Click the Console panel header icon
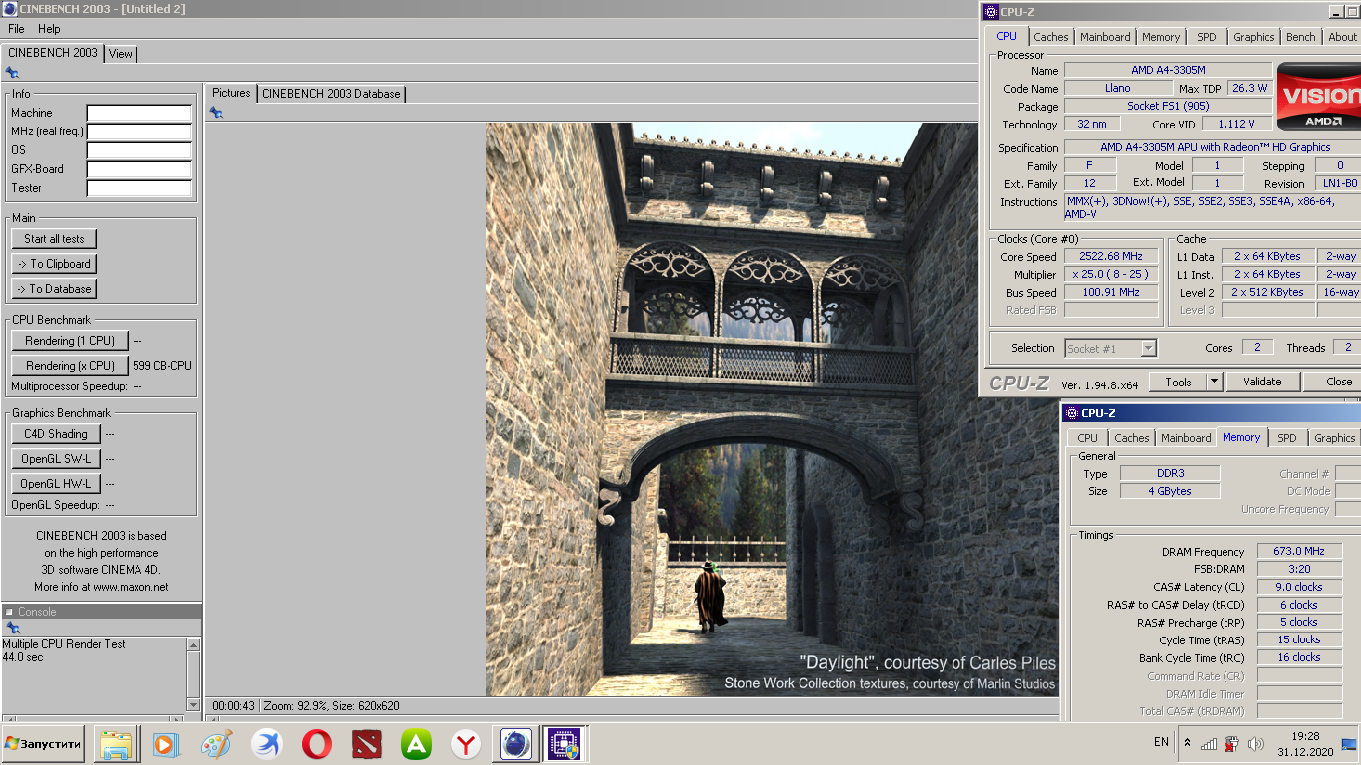Viewport: 1361px width, 765px height. click(x=9, y=612)
